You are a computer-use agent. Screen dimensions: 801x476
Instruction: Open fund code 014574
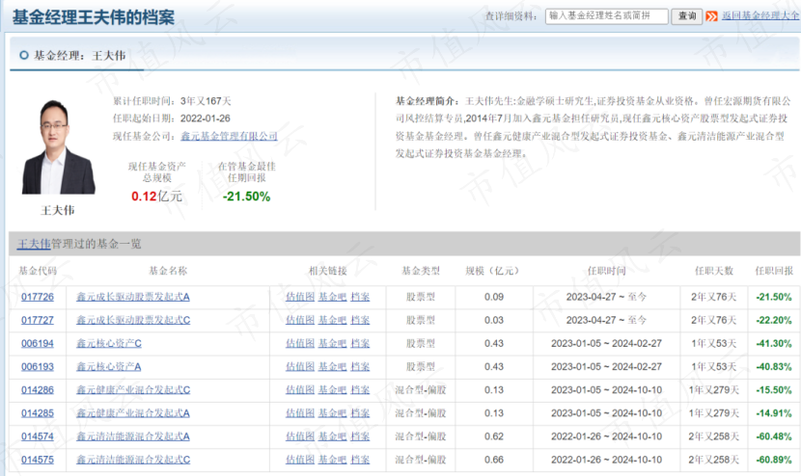click(x=38, y=436)
